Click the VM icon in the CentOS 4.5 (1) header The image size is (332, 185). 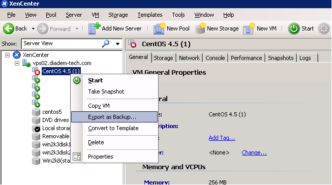coord(132,44)
